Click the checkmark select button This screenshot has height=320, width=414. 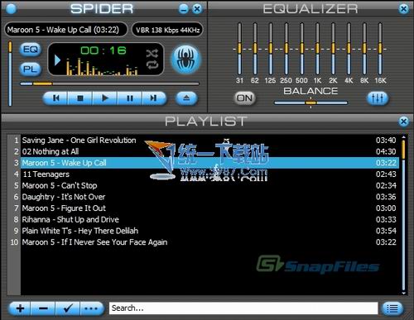pos(68,308)
